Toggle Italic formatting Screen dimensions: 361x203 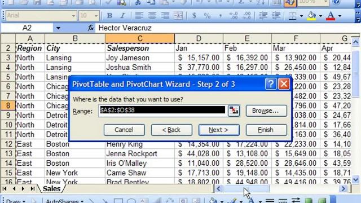click(x=122, y=16)
